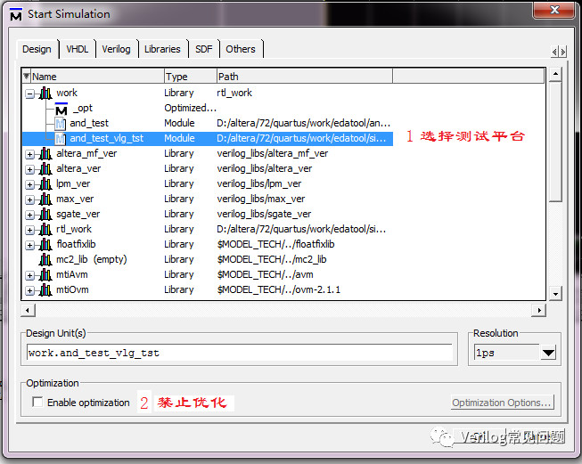Tick the Enable optimization checkbox
This screenshot has height=464, width=582.
(37, 402)
